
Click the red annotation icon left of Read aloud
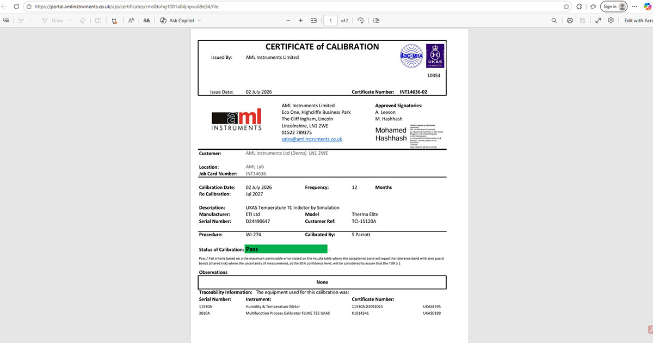coord(114,20)
